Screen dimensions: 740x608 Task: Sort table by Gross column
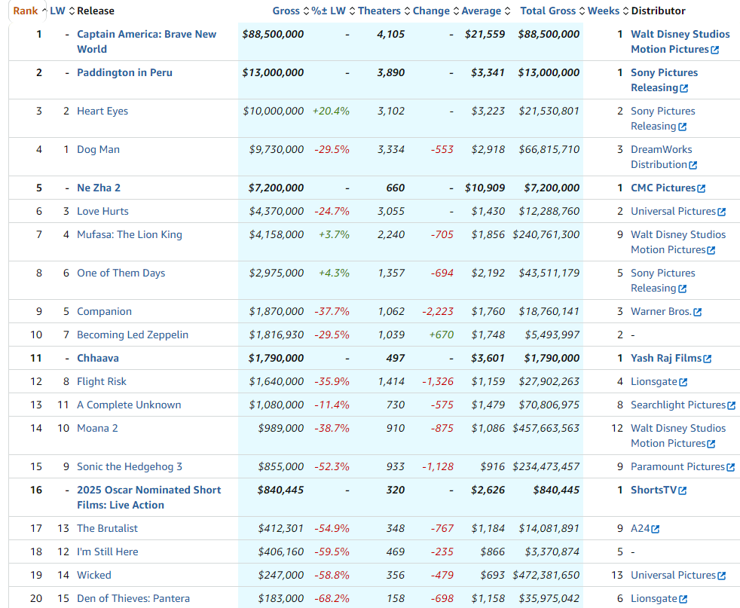286,11
